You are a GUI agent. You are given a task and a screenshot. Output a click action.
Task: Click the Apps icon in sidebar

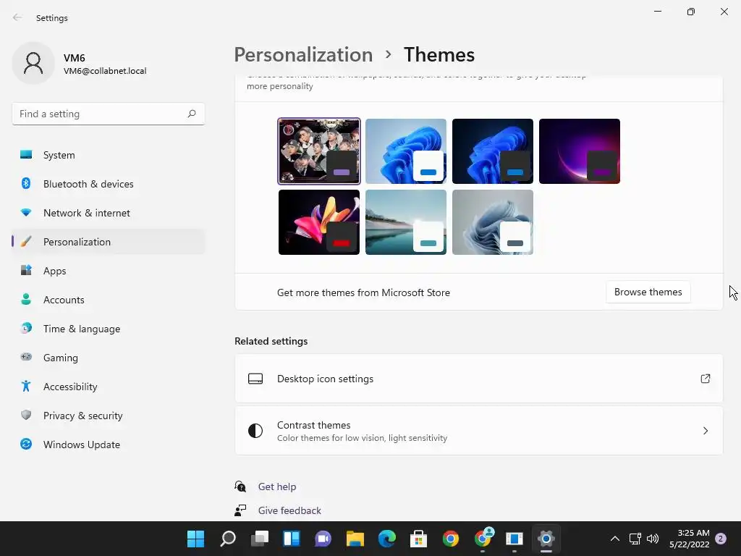(x=26, y=271)
